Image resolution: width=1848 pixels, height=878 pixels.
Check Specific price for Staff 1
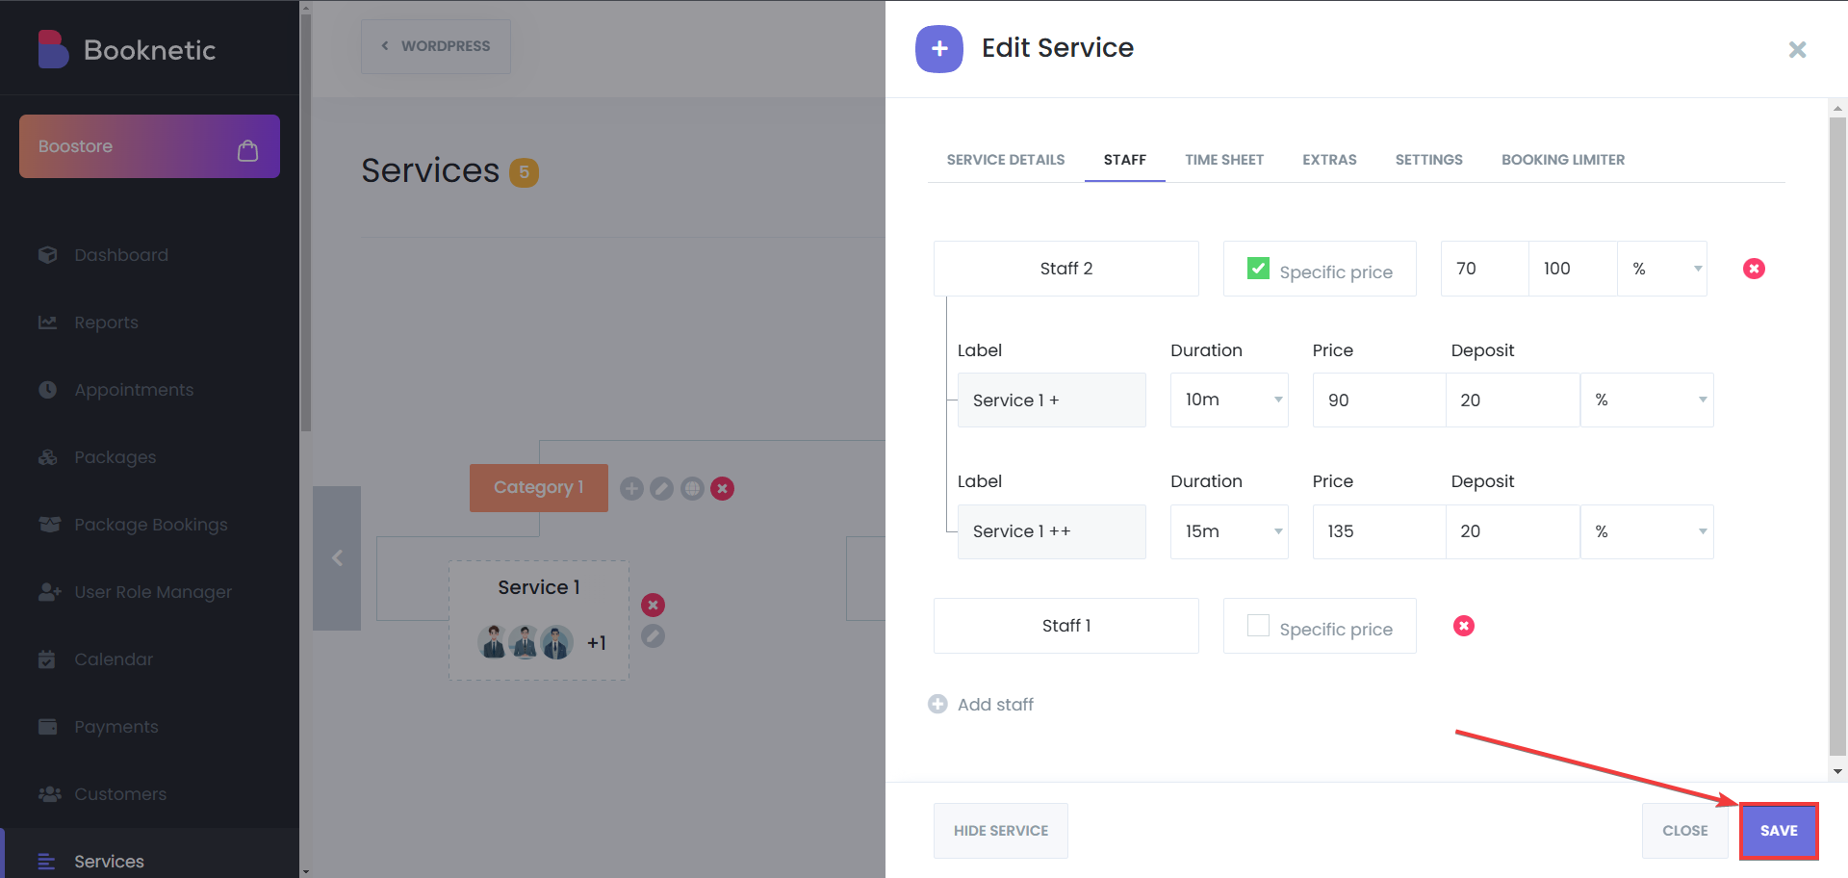pyautogui.click(x=1258, y=626)
